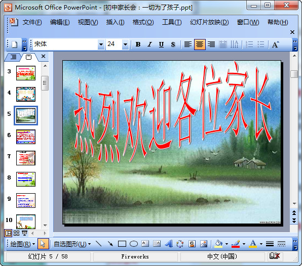The width and height of the screenshot is (302, 266).
Task: Apply red line color
Action: [236, 244]
